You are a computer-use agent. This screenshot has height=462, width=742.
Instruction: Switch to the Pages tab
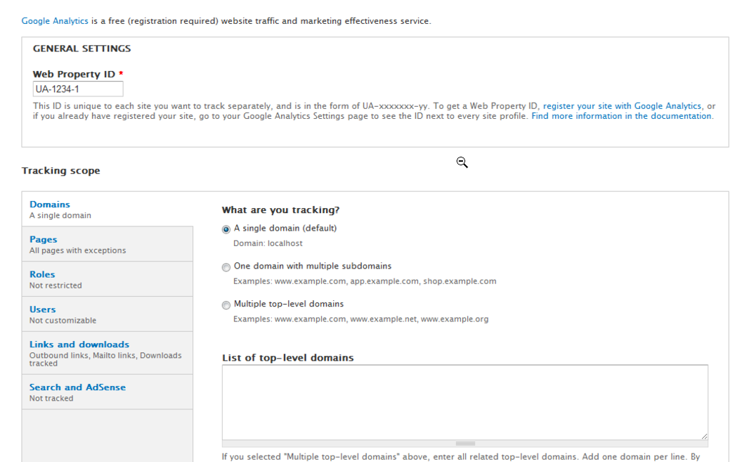tap(43, 239)
